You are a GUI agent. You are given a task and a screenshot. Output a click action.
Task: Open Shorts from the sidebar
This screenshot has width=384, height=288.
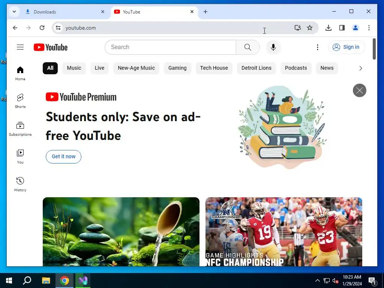tap(20, 101)
